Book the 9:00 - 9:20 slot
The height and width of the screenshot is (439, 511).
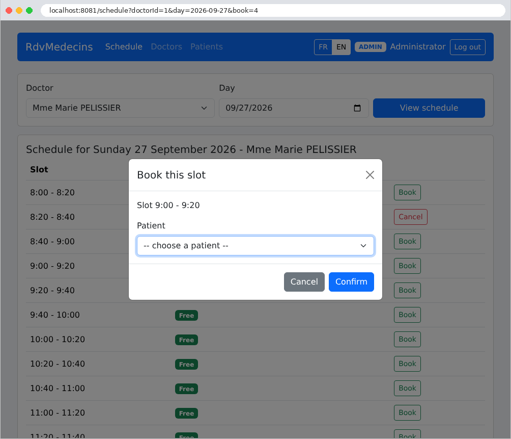(407, 266)
